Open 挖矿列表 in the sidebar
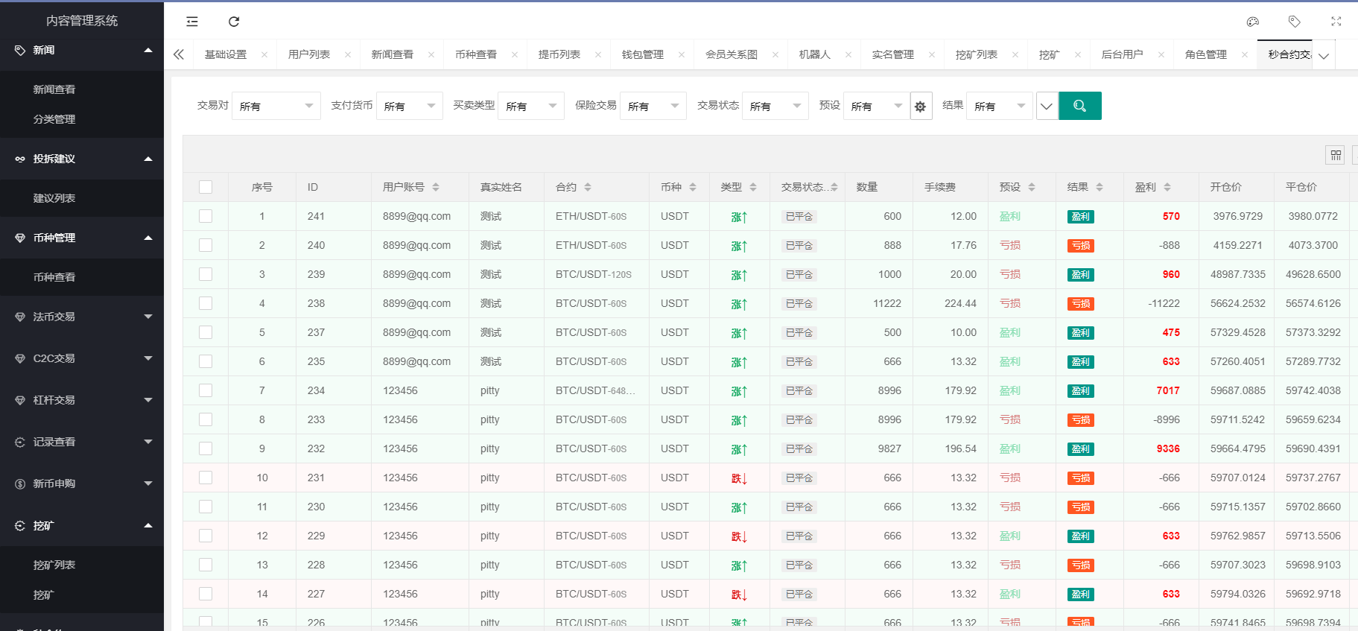This screenshot has height=631, width=1358. (82, 565)
